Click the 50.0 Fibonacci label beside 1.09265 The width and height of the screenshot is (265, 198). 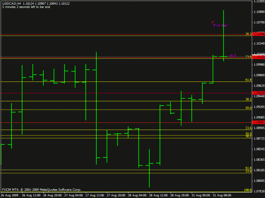pos(248,108)
